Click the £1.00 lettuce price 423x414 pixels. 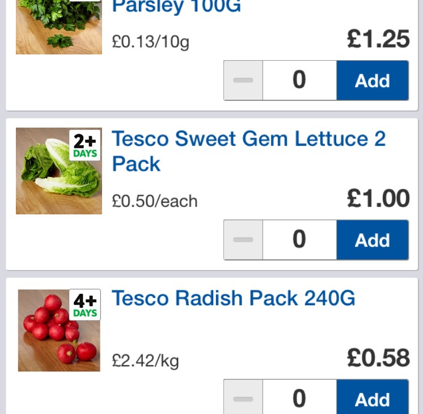[378, 199]
